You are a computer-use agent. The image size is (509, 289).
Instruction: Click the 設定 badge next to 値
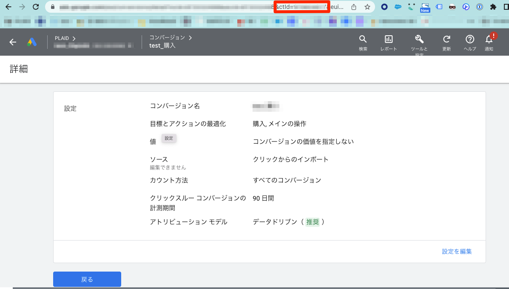pos(169,138)
